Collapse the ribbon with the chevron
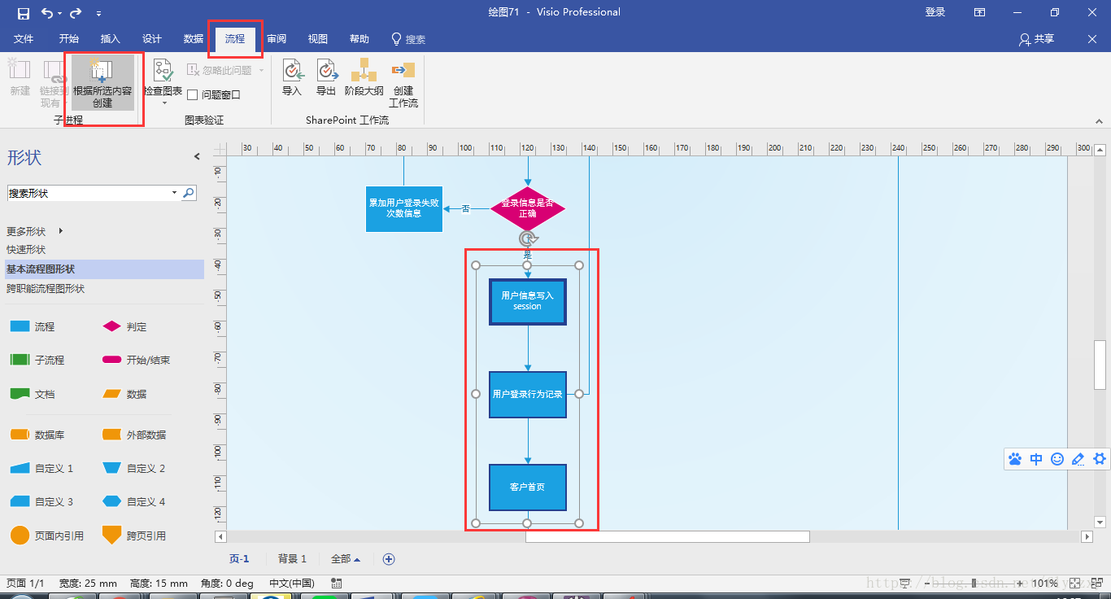Image resolution: width=1111 pixels, height=599 pixels. point(1099,120)
